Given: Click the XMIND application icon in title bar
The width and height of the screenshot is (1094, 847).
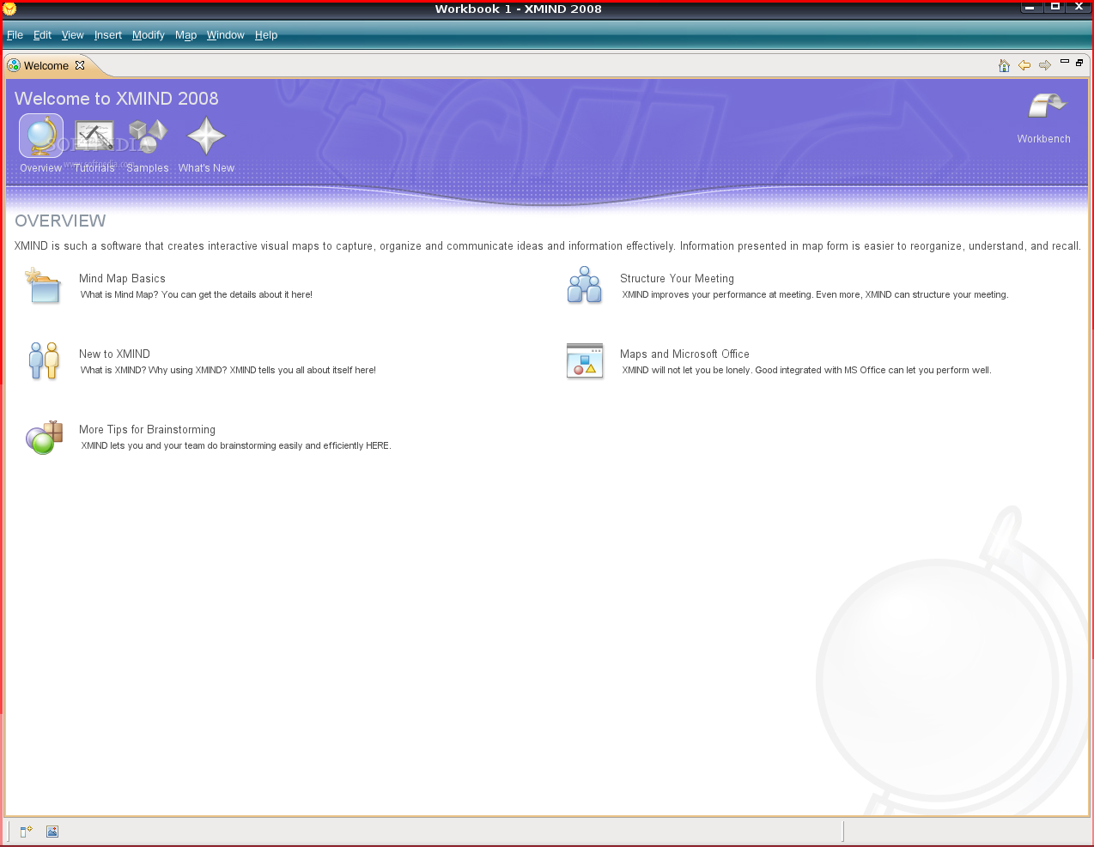Looking at the screenshot, I should pos(9,9).
